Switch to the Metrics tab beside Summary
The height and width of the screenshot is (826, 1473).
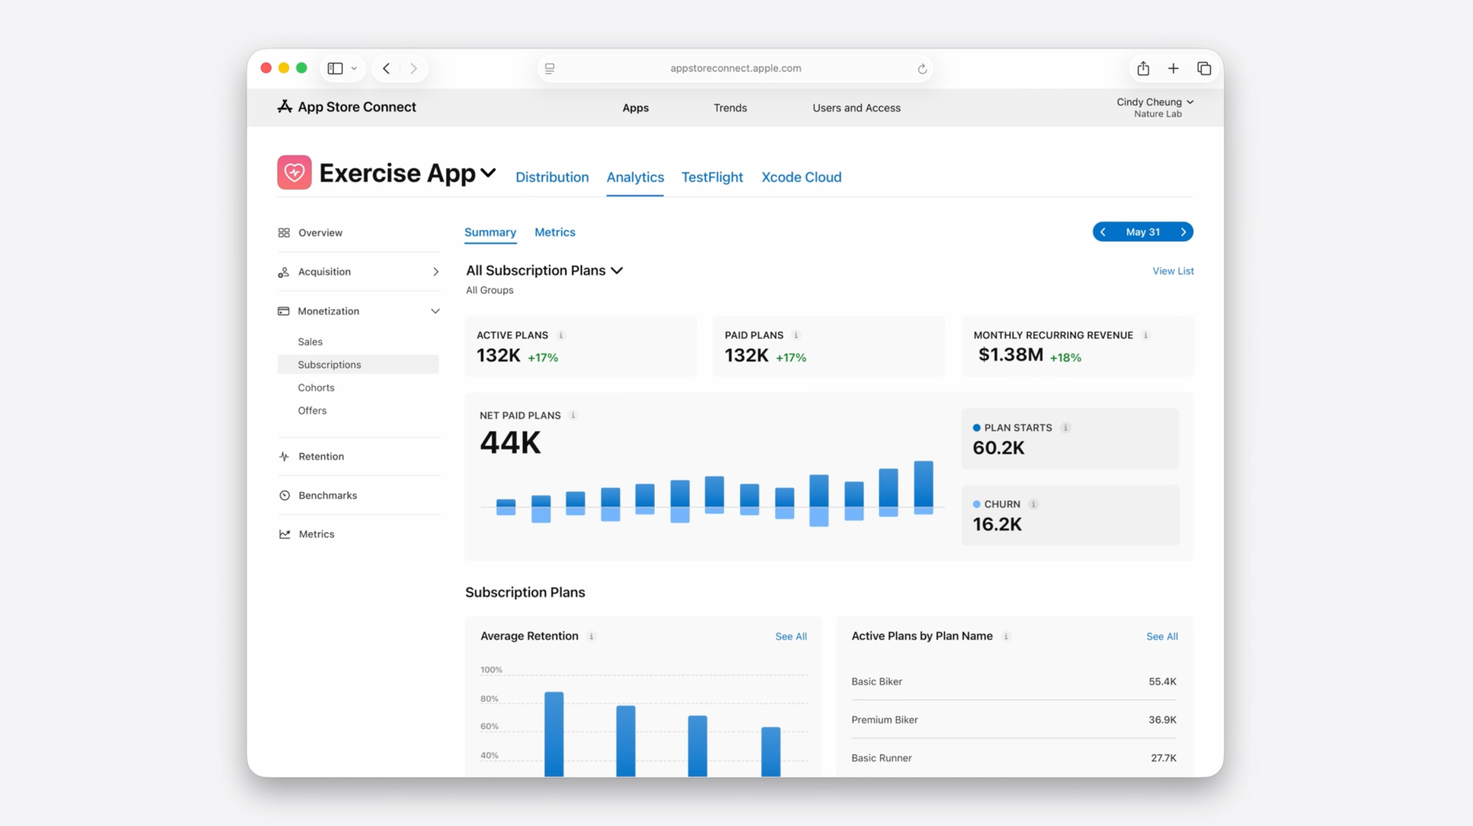555,232
